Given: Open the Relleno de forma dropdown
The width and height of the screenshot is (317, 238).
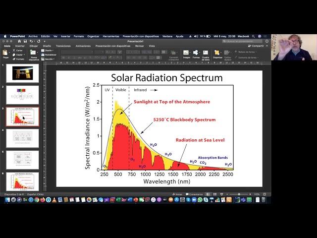Looking at the screenshot, I should coord(246,52).
